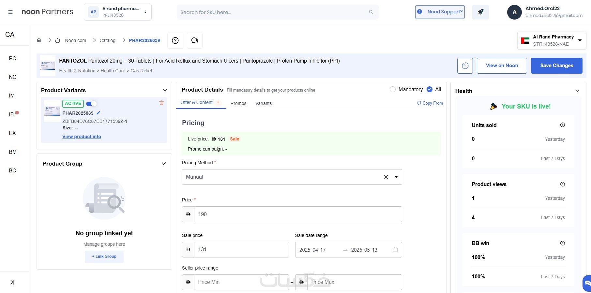Click the history clock icon button
Image resolution: width=591 pixels, height=293 pixels.
(465, 66)
